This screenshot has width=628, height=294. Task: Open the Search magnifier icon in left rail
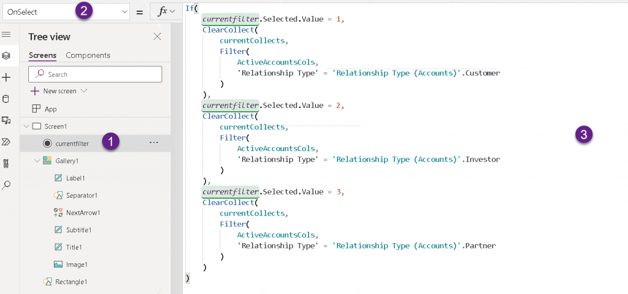[6, 185]
